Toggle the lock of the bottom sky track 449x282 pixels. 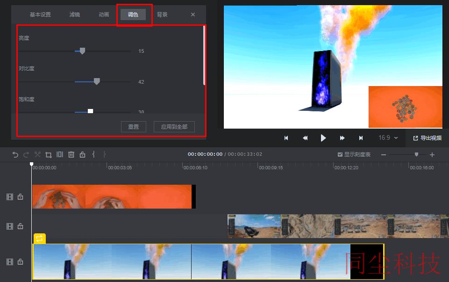[21, 261]
